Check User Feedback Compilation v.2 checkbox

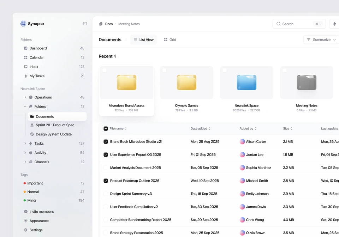[x=106, y=207]
